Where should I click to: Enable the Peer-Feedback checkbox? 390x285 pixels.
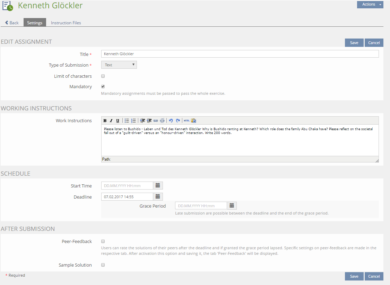click(x=103, y=241)
